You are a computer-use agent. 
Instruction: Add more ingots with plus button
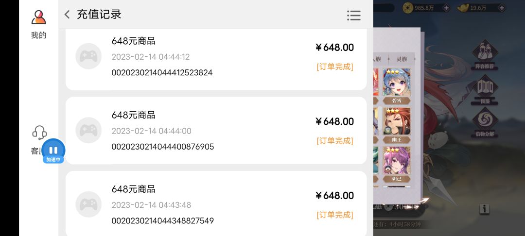tap(502, 8)
